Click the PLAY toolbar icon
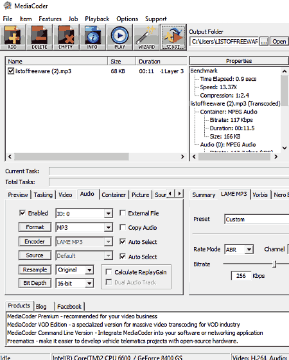The height and width of the screenshot is (360, 289). 119,37
